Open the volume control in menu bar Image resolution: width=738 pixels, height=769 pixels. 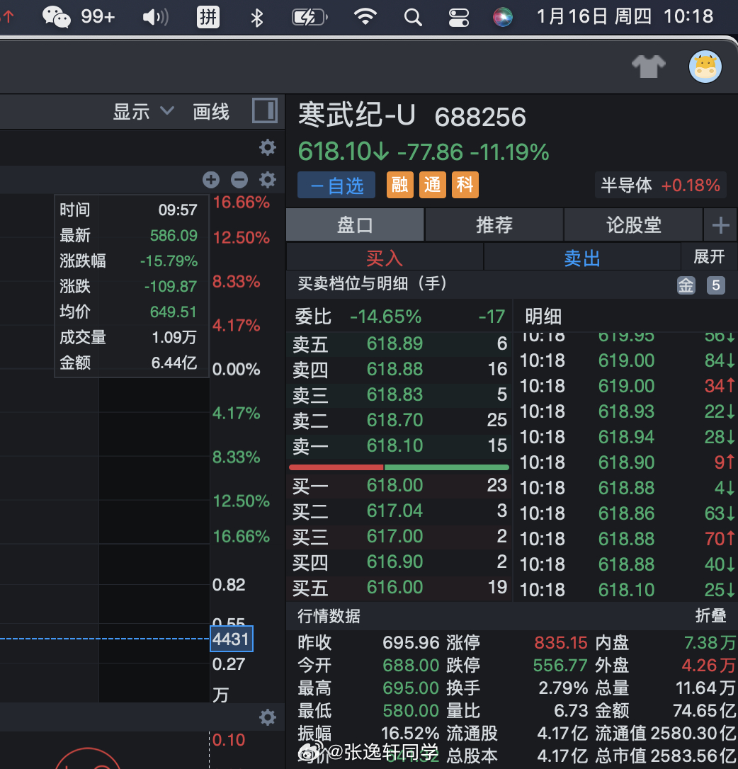click(x=155, y=17)
